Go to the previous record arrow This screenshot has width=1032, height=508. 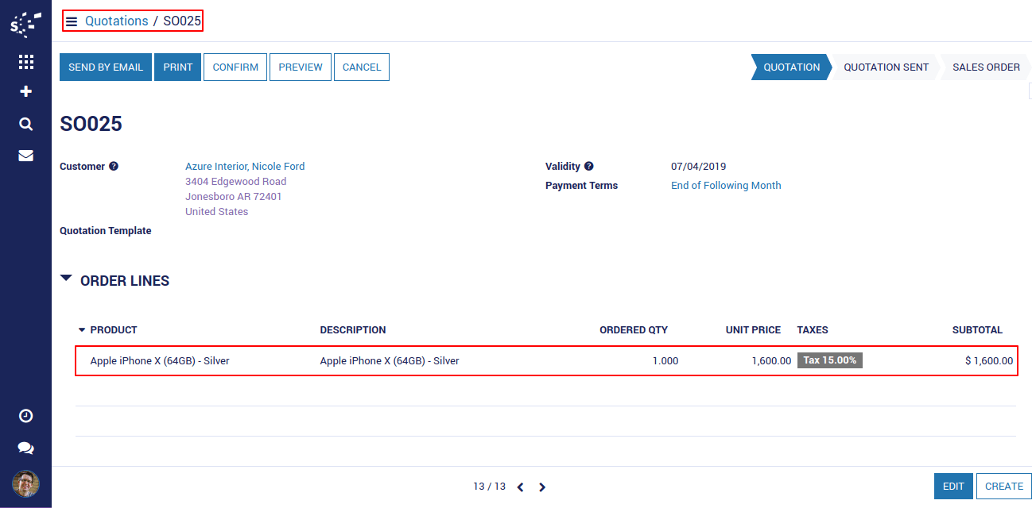pos(521,487)
